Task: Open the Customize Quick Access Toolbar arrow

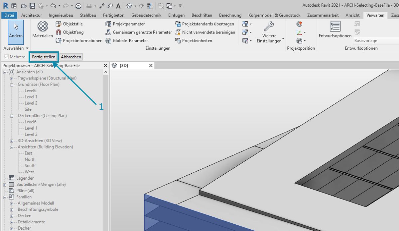Action: (180, 6)
